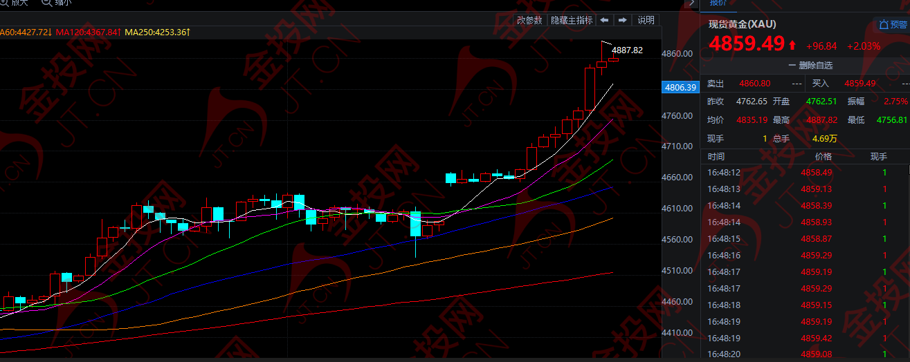This screenshot has height=362, width=910.
Task: Click the blue current price tag 4806.39
Action: [x=680, y=87]
